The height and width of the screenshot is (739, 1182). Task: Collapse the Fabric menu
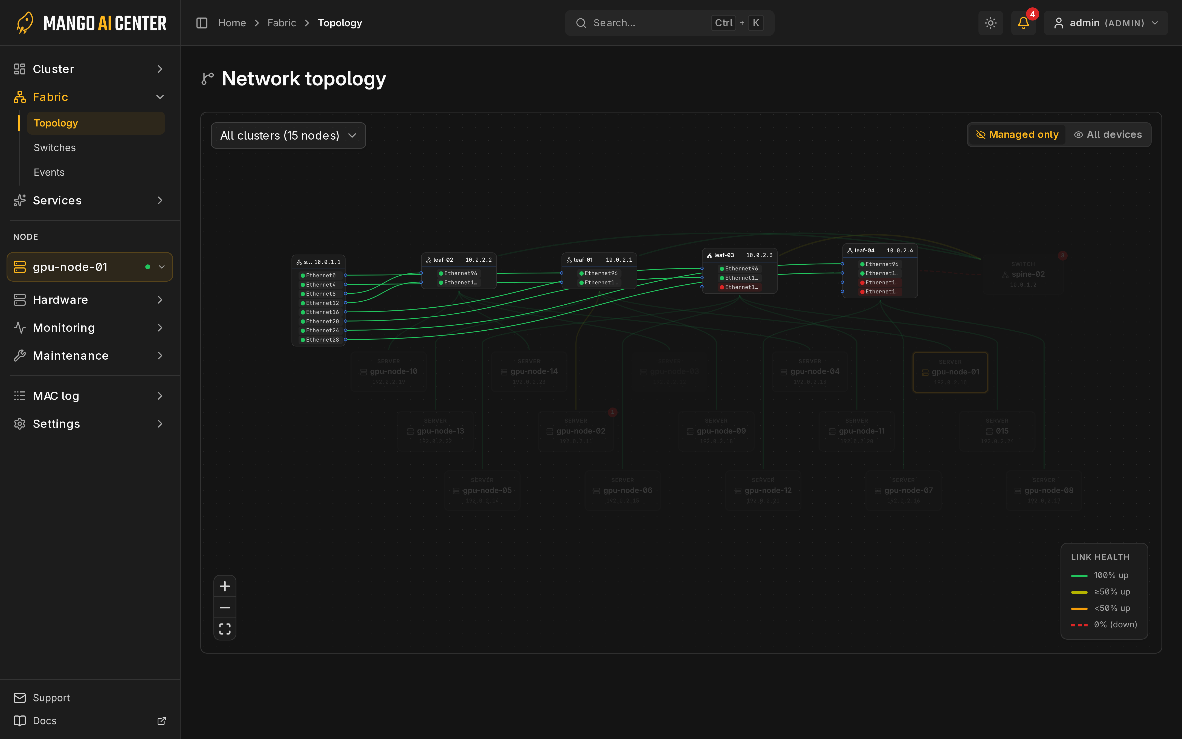coord(90,97)
